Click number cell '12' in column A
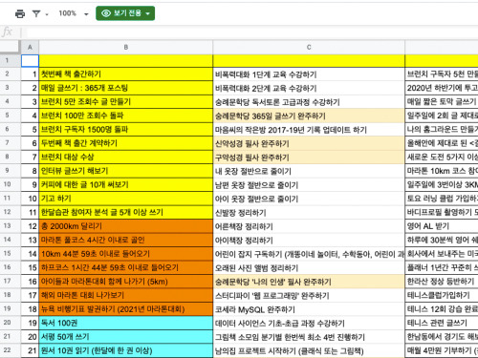Image resolution: width=478 pixels, height=358 pixels. (30, 226)
